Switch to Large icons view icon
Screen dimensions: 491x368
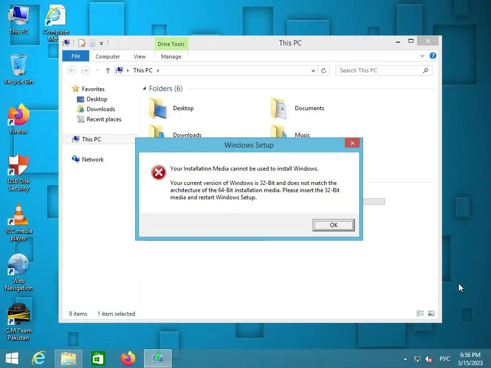tap(431, 313)
